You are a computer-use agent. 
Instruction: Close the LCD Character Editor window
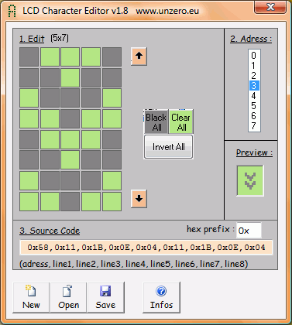[270, 7]
